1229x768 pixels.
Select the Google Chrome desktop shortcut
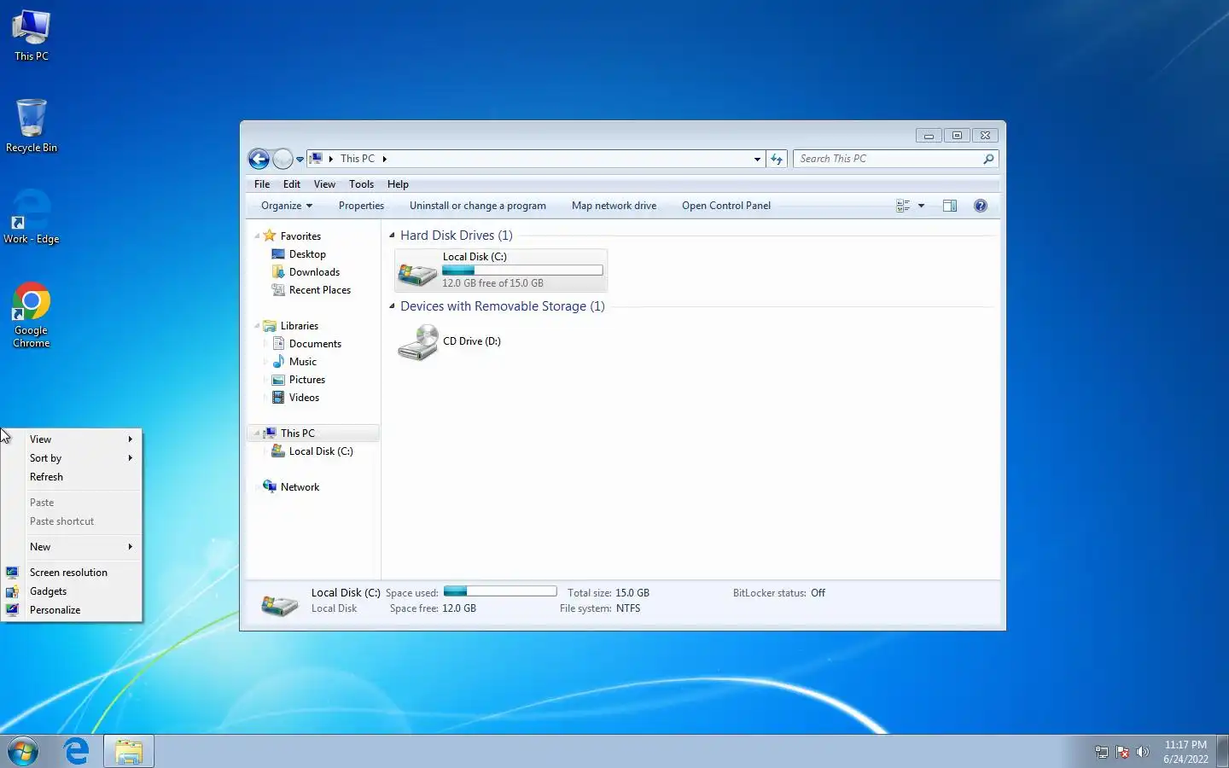pyautogui.click(x=32, y=315)
